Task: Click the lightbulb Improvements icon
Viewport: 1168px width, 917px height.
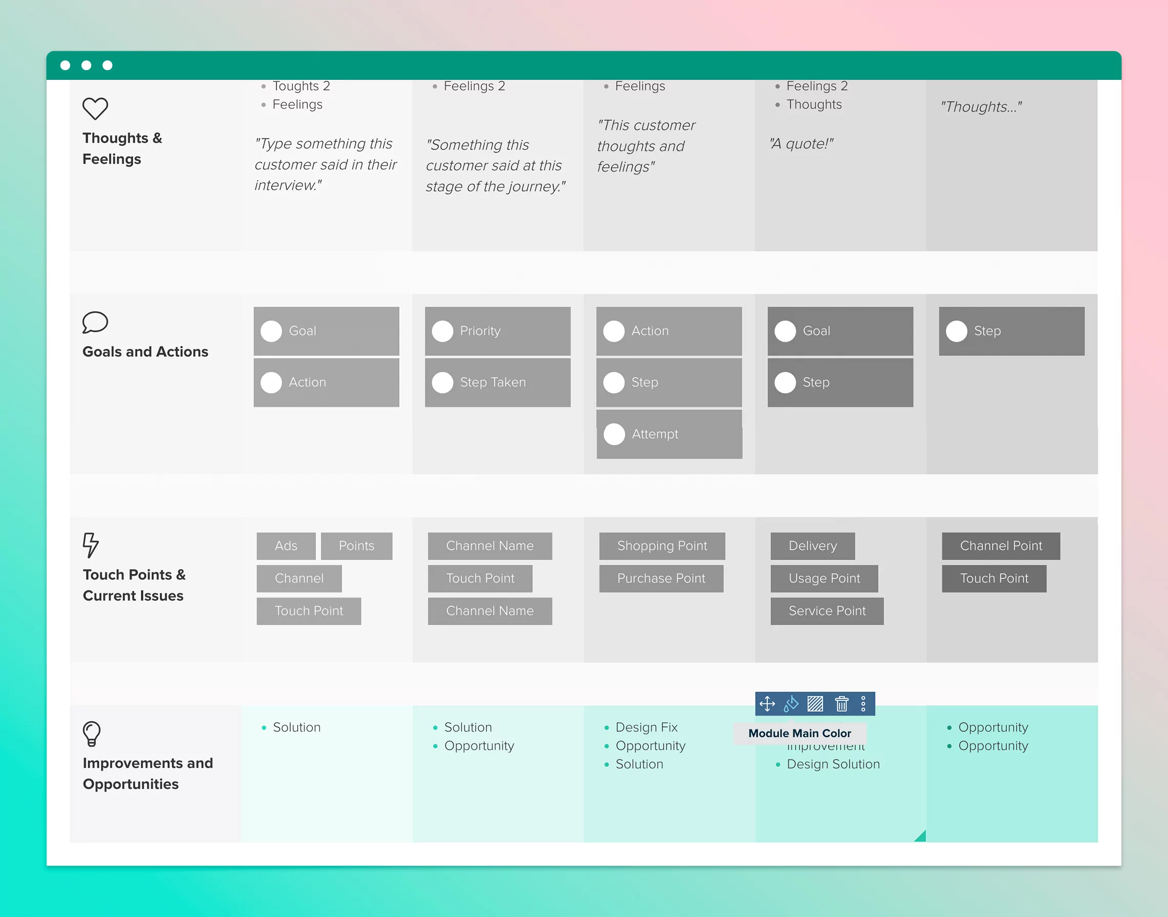Action: click(91, 733)
